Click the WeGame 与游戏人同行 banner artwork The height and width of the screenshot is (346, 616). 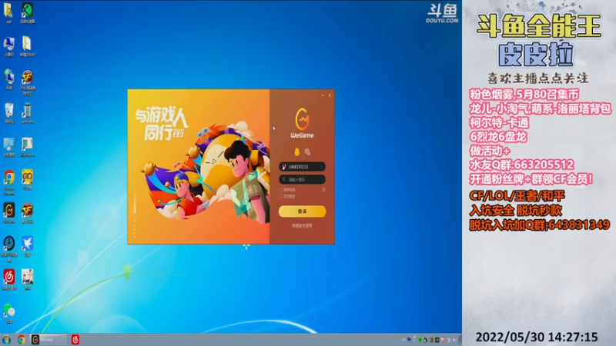(x=199, y=167)
